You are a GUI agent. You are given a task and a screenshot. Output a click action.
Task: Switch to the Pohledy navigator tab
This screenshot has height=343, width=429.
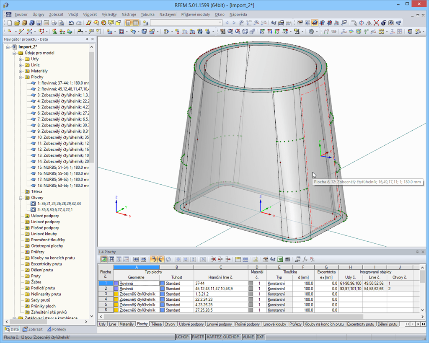[x=56, y=329]
